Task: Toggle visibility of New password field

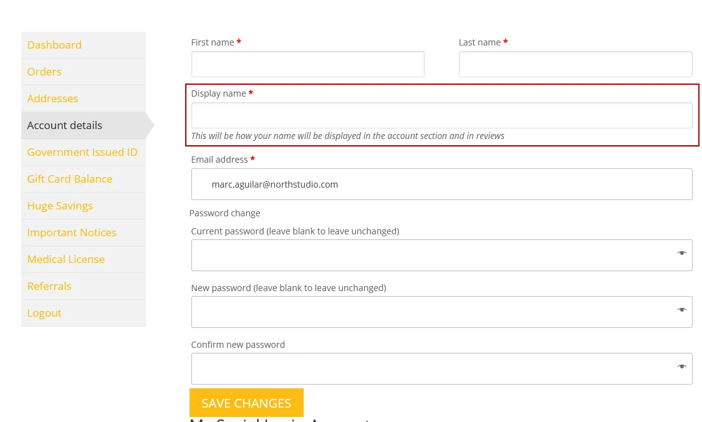Action: pyautogui.click(x=681, y=310)
